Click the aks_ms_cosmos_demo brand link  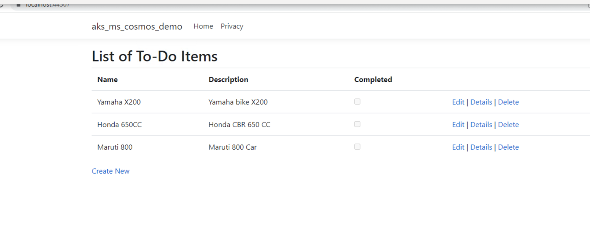pyautogui.click(x=137, y=26)
